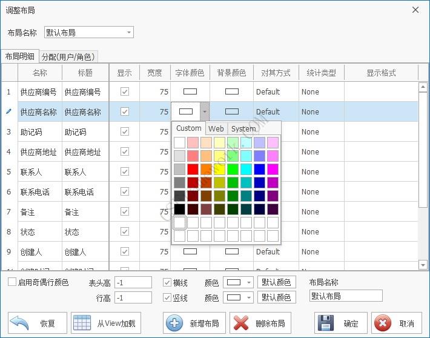430x338 pixels.
Task: Select Web tab in color picker
Action: point(216,128)
